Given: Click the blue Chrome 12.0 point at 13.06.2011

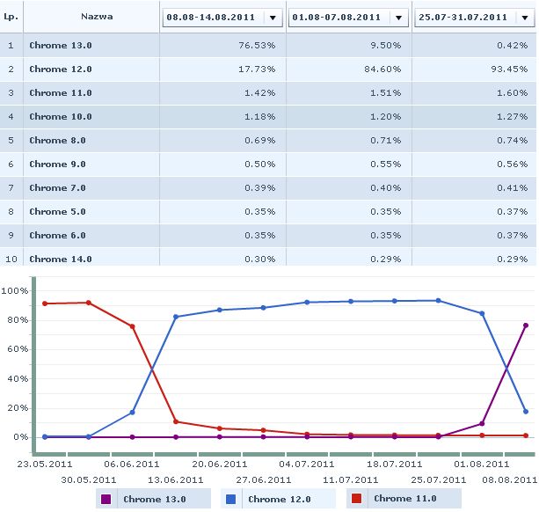Looking at the screenshot, I should click(176, 317).
